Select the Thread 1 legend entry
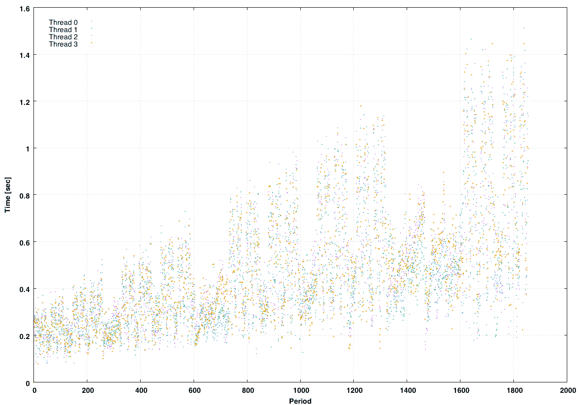This screenshot has height=405, width=579. [60, 30]
